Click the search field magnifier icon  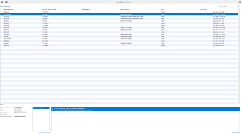tap(238, 6)
